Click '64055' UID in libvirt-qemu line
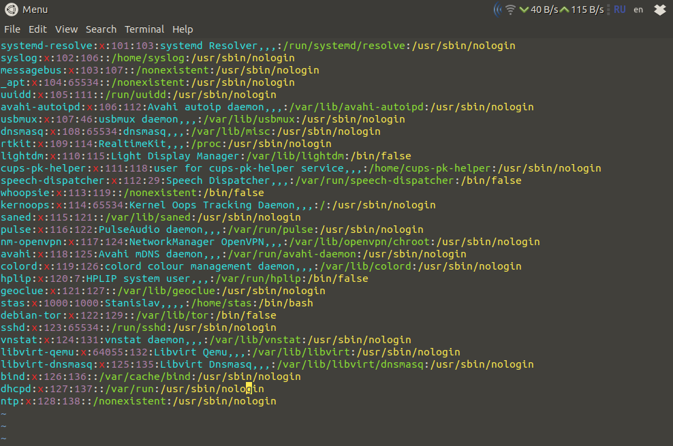Screen dimensions: 673x446 [108, 352]
